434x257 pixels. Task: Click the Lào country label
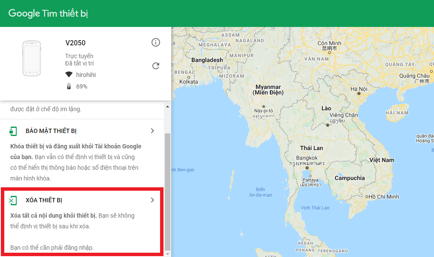click(326, 108)
